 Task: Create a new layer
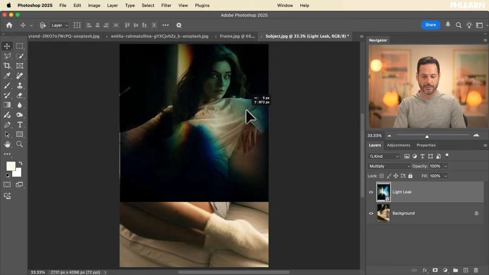(466, 270)
